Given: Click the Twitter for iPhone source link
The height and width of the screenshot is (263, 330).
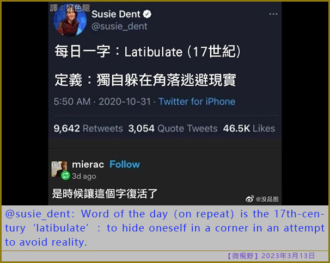Looking at the screenshot, I should point(197,102).
